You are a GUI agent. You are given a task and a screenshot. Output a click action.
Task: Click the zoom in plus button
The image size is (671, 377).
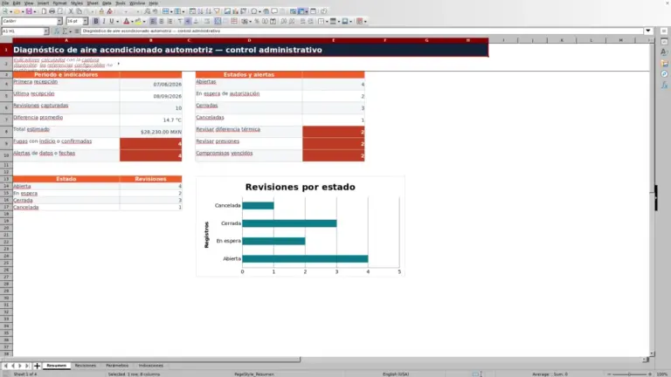tap(650, 374)
